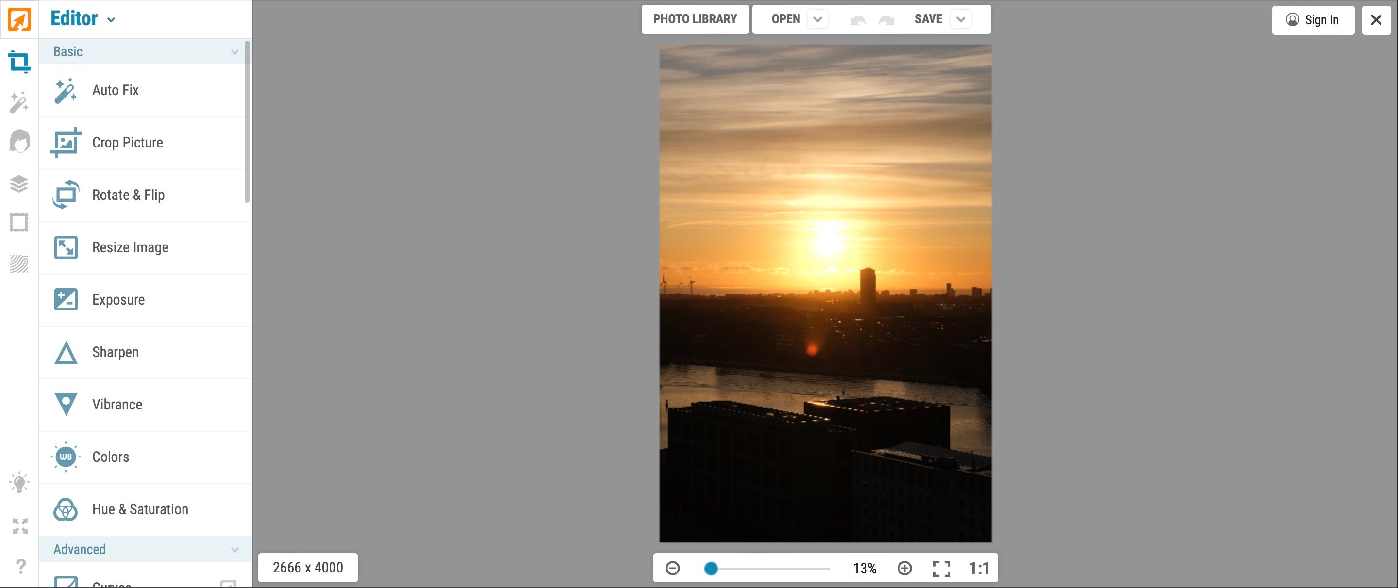1398x588 pixels.
Task: Set view to 1:1 actual size
Action: click(x=979, y=568)
